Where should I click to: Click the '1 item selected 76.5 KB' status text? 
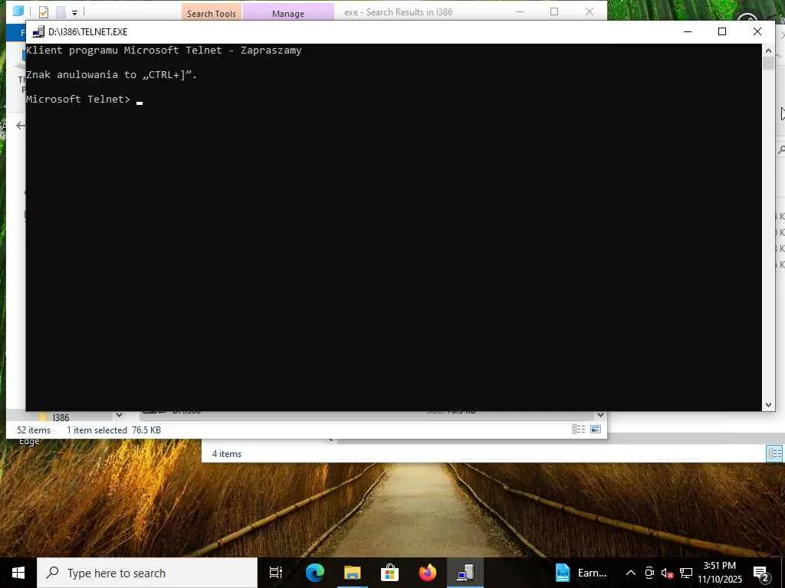pyautogui.click(x=113, y=430)
